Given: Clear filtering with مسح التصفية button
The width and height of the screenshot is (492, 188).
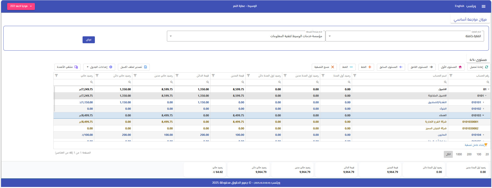Looking at the screenshot, I should [x=324, y=67].
